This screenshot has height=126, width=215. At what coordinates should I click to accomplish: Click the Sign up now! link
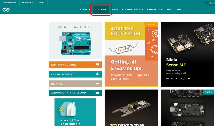pyautogui.click(x=120, y=79)
